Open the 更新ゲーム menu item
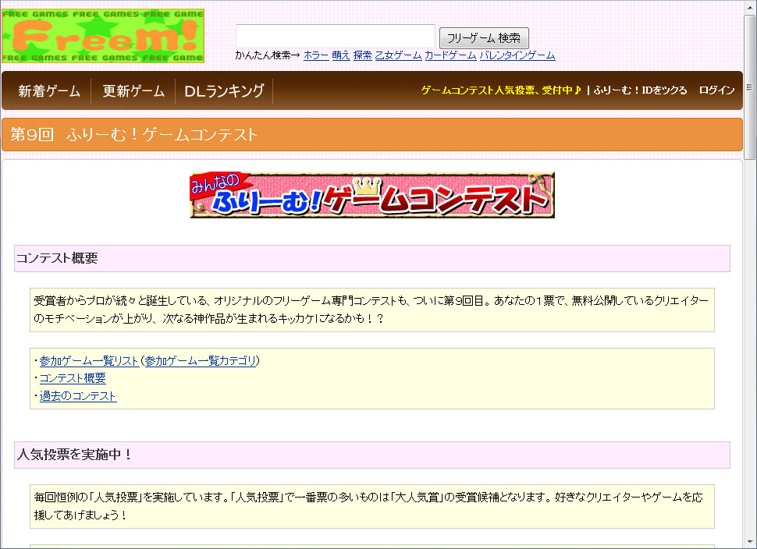Screen dimensions: 757x549 click(x=133, y=90)
